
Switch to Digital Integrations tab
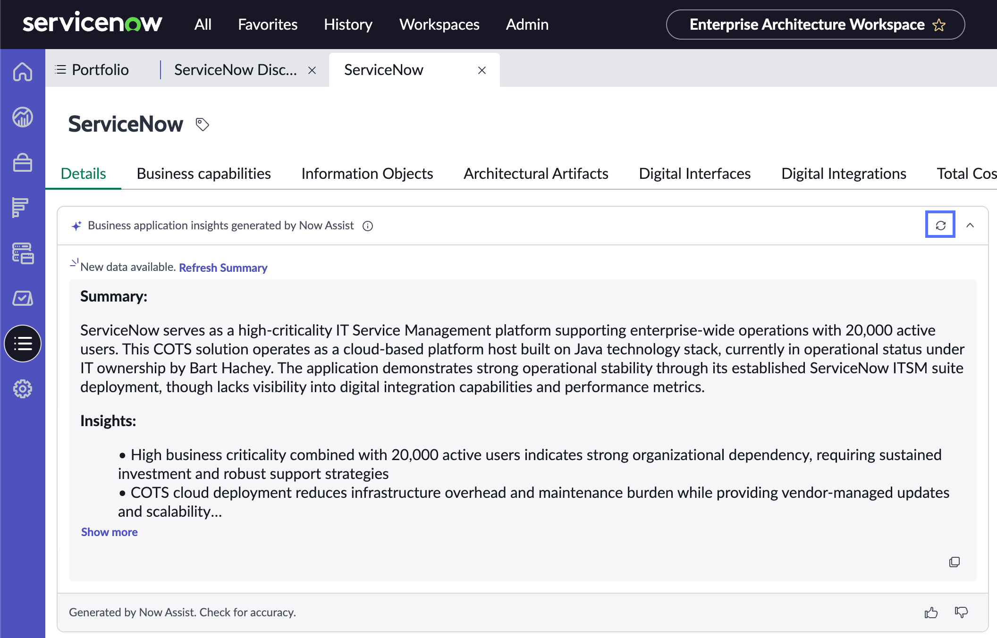pos(844,174)
